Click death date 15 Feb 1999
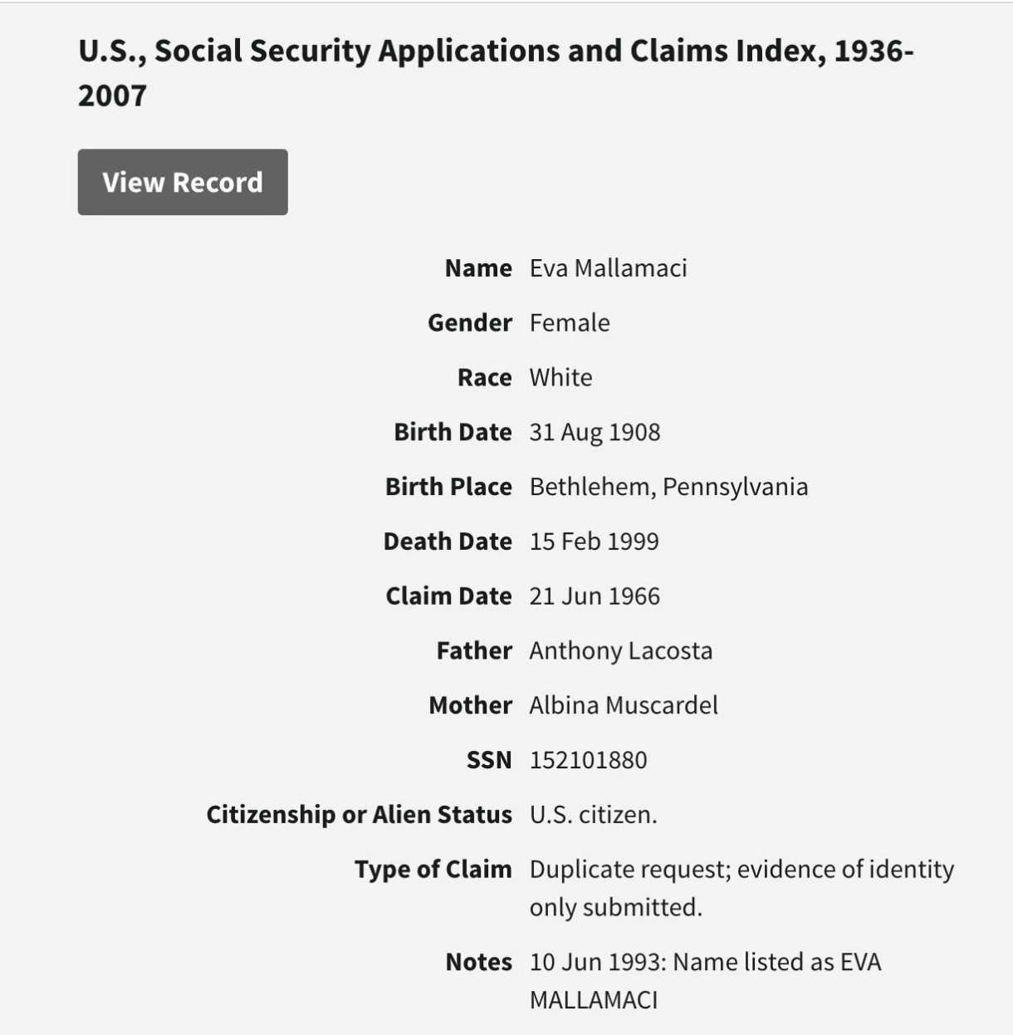 (x=594, y=542)
